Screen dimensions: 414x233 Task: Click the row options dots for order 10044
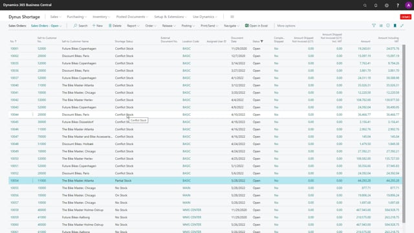point(33,115)
